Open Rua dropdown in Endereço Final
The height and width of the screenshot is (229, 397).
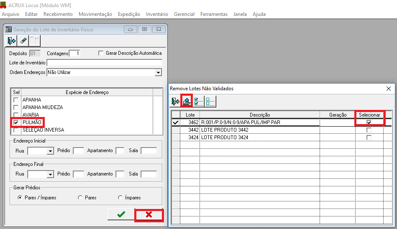50,174
